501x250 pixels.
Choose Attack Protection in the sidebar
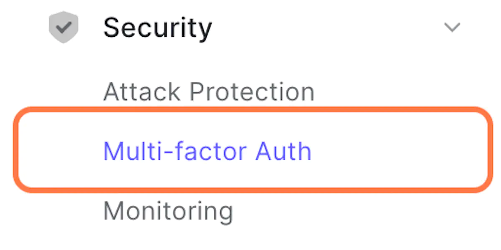coord(209,91)
